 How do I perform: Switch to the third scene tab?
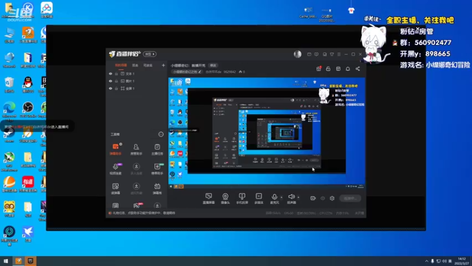pyautogui.click(x=148, y=65)
